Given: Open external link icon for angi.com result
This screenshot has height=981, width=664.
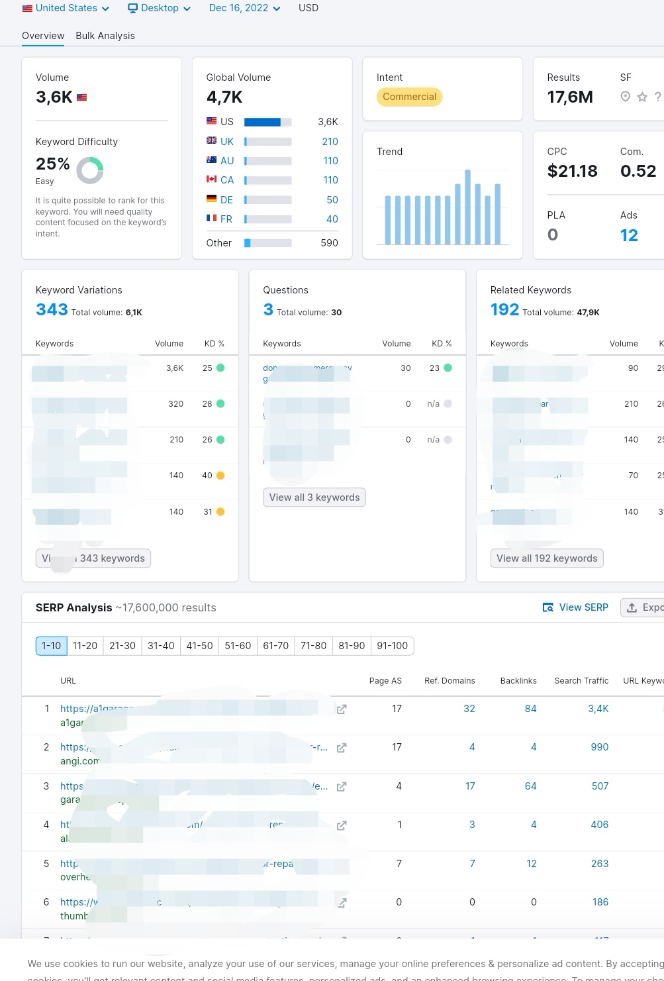Looking at the screenshot, I should point(342,748).
